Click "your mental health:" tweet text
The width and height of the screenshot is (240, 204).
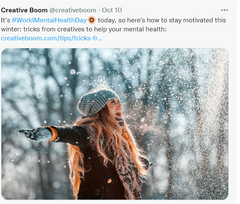(x=139, y=29)
